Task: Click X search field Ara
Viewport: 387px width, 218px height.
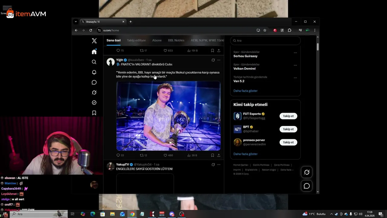Action: [x=265, y=41]
